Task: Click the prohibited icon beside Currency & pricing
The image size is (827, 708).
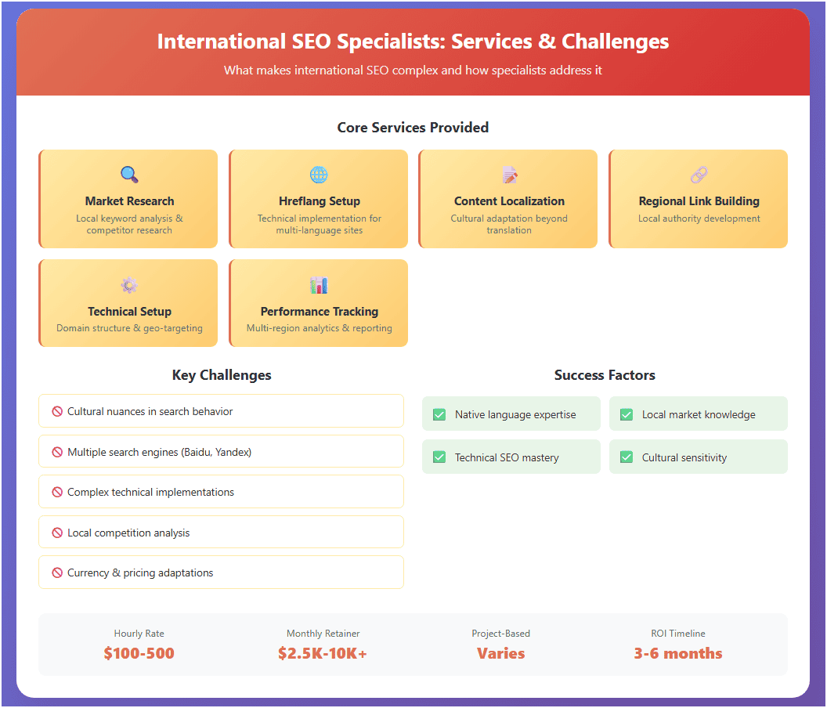Action: tap(57, 573)
